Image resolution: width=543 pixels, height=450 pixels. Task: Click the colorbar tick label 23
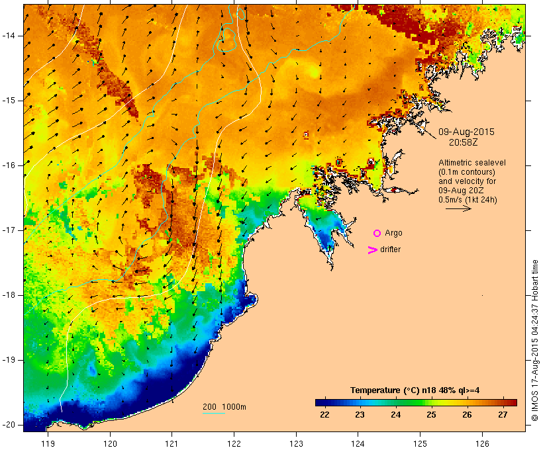(360, 414)
